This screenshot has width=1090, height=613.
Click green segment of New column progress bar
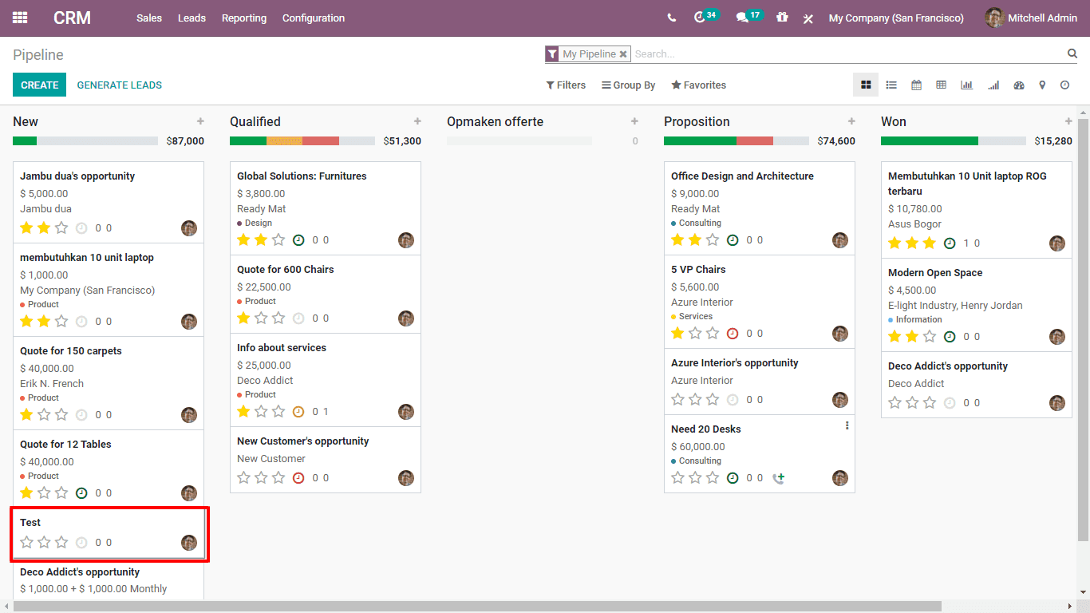pos(25,140)
